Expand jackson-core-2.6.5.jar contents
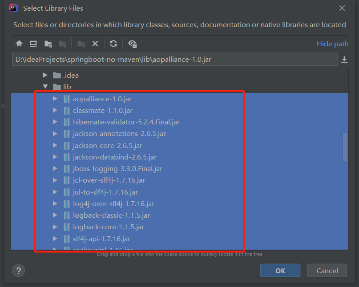The width and height of the screenshot is (359, 287). click(55, 145)
